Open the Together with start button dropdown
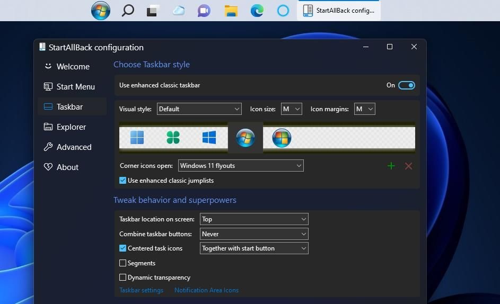This screenshot has height=304, width=500. click(x=254, y=248)
